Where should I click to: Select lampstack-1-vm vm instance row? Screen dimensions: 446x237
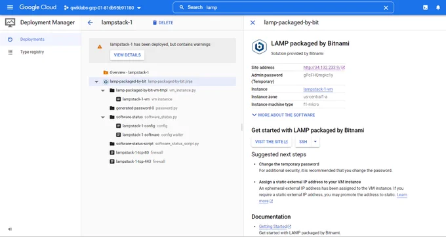click(x=163, y=99)
